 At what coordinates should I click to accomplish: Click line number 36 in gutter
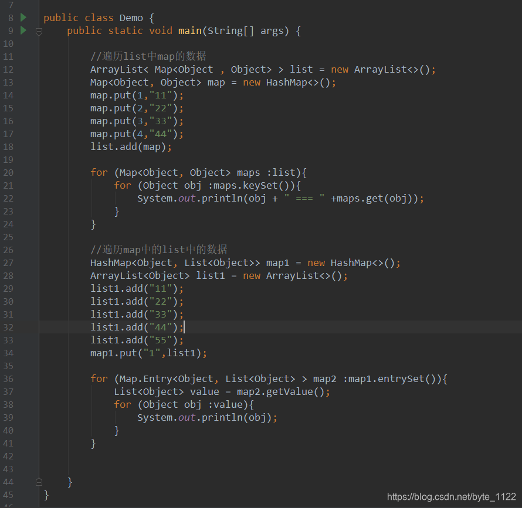click(x=8, y=379)
